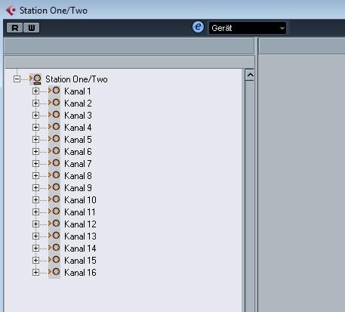Viewport: 345px width, 312px height.
Task: Open the Gerät dropdown menu
Action: 248,28
